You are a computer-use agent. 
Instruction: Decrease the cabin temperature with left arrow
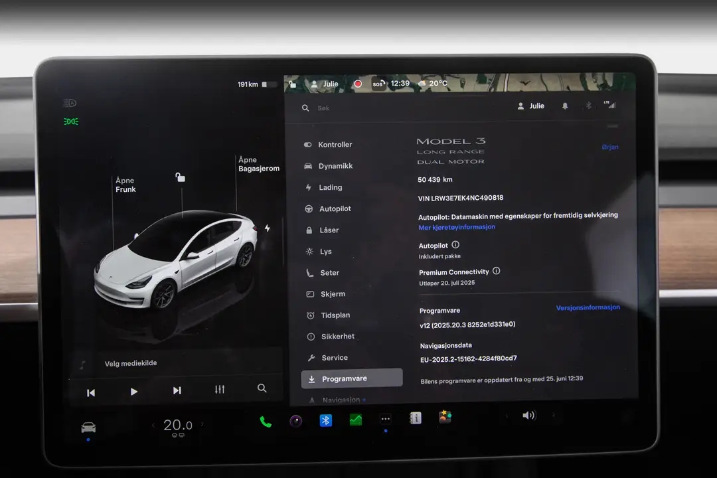point(153,426)
